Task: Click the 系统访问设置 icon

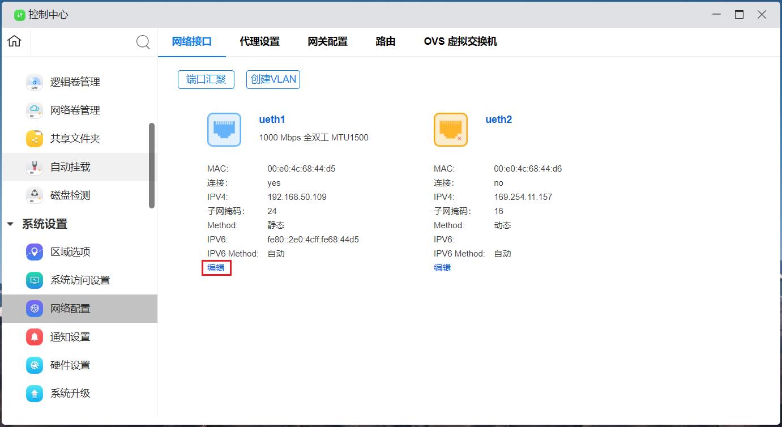Action: [x=35, y=280]
